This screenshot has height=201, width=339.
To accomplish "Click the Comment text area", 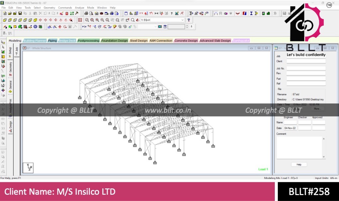I will [299, 148].
